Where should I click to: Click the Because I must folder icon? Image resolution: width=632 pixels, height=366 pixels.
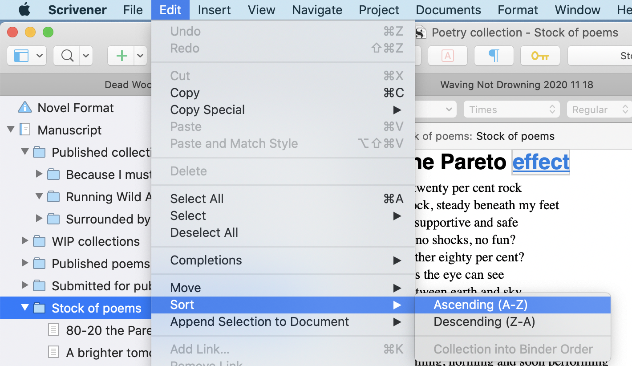53,175
